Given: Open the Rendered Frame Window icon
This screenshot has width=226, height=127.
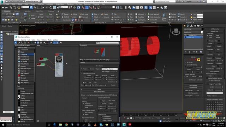Looking at the screenshot, I should click(154, 7).
